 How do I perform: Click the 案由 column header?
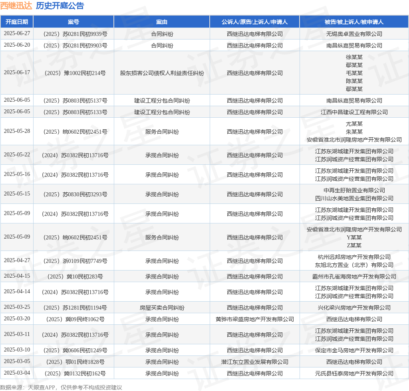tap(162, 22)
